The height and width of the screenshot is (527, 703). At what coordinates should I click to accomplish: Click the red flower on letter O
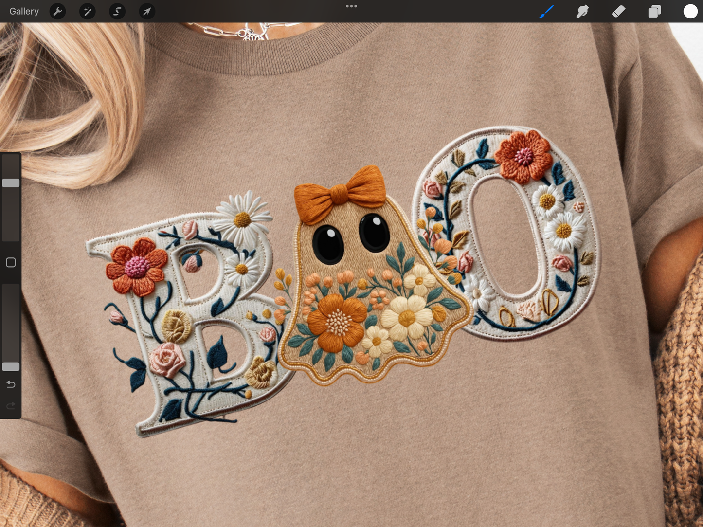point(523,156)
